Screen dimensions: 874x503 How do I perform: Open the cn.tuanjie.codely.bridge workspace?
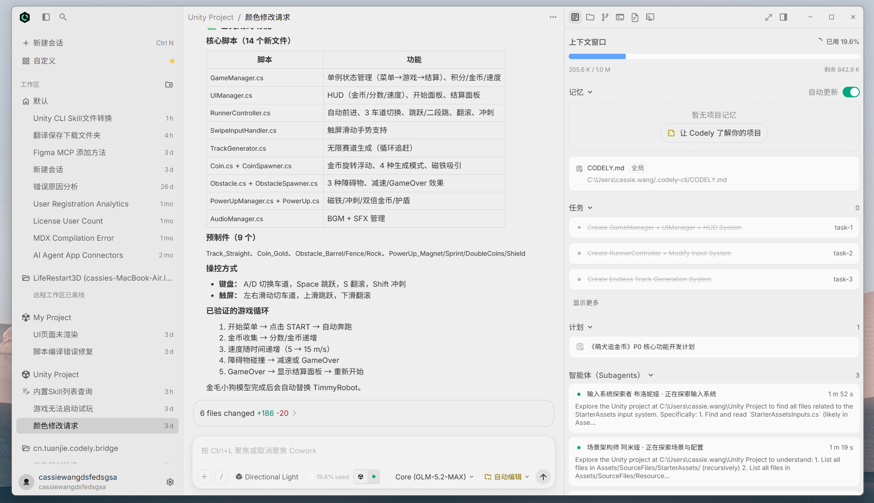[x=97, y=448]
